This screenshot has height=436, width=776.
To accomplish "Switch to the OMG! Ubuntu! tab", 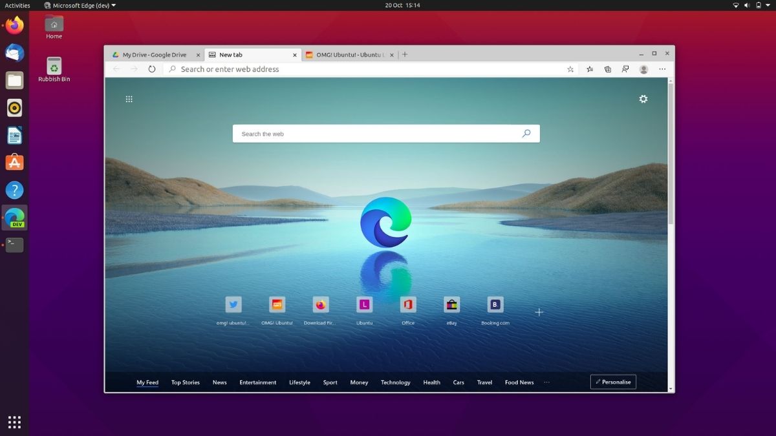I will coord(349,55).
